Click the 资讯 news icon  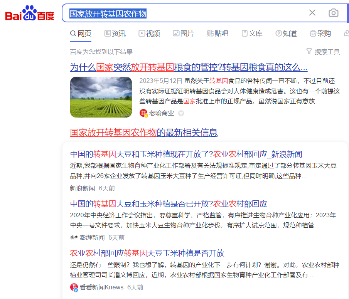[108, 34]
